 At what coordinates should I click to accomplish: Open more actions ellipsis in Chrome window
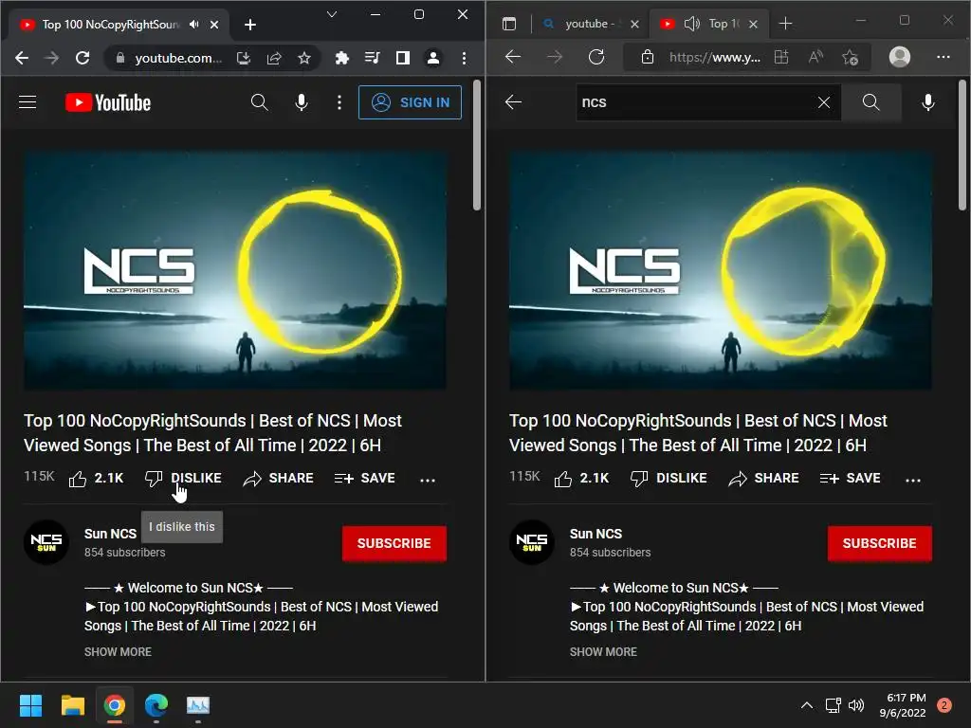[x=428, y=480]
